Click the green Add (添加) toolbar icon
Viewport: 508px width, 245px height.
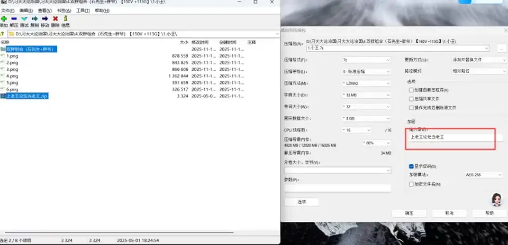pos(4,19)
